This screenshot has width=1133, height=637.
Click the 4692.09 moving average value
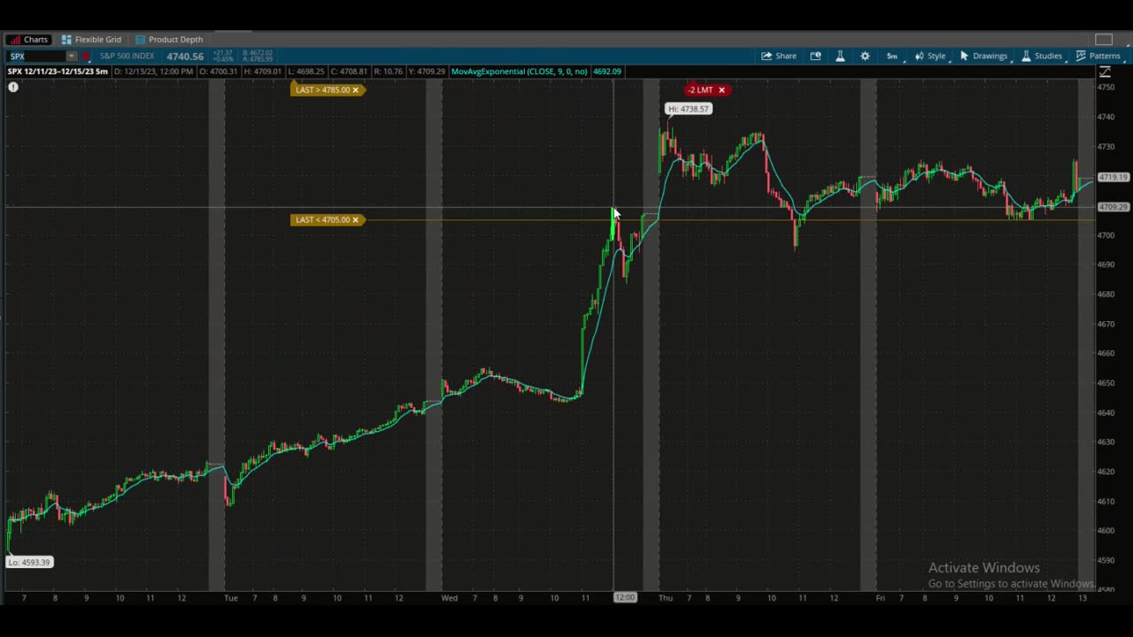[607, 71]
